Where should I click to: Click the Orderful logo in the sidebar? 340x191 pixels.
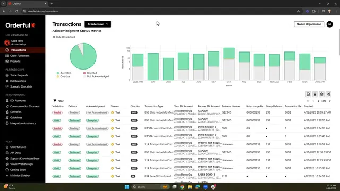coord(21,25)
